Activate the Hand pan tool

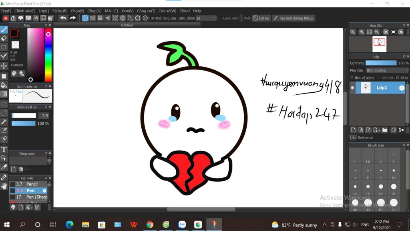click(x=4, y=186)
